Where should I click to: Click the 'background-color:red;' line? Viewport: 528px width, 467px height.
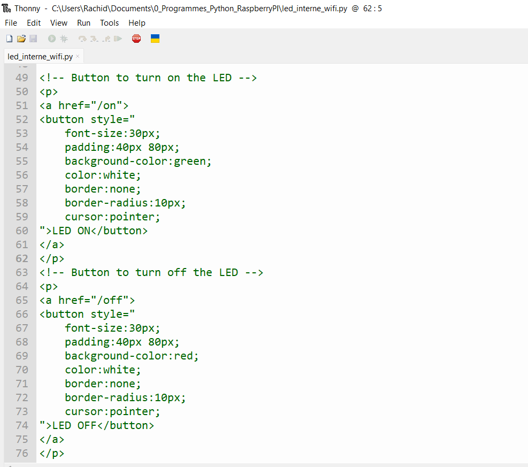pos(132,356)
